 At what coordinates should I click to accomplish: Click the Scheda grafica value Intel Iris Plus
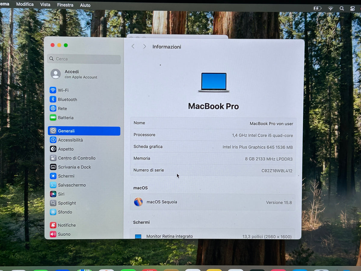[258, 147]
